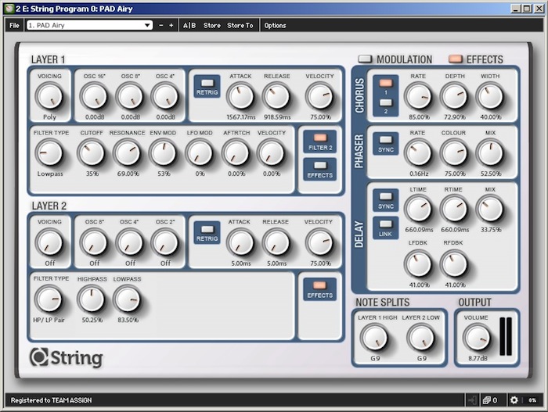Click the String logo
The width and height of the screenshot is (548, 412).
(67, 358)
